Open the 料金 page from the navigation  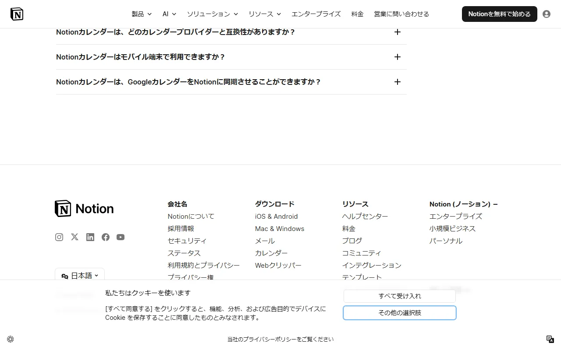357,14
